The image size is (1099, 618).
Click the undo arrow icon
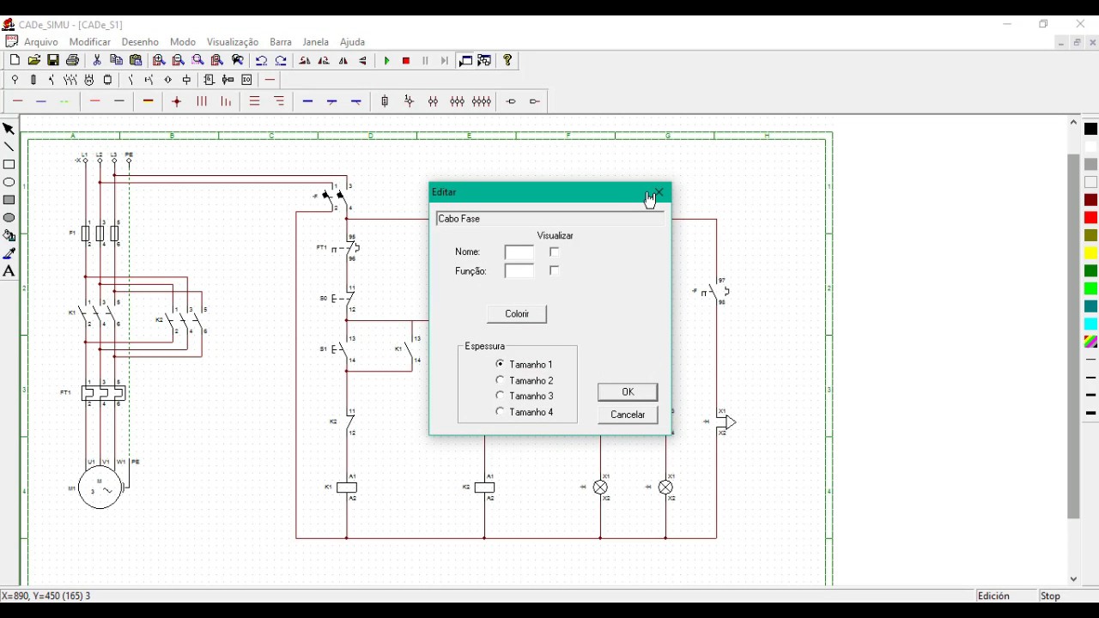click(261, 61)
